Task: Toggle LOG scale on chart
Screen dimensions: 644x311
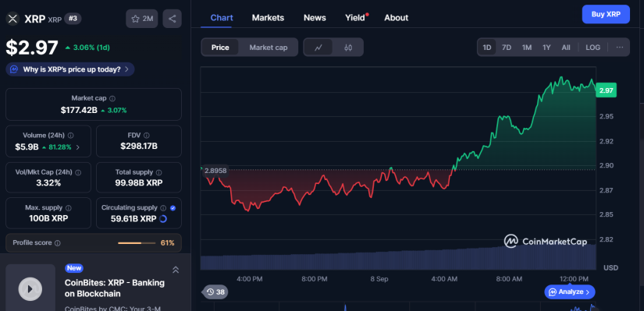Action: (592, 48)
